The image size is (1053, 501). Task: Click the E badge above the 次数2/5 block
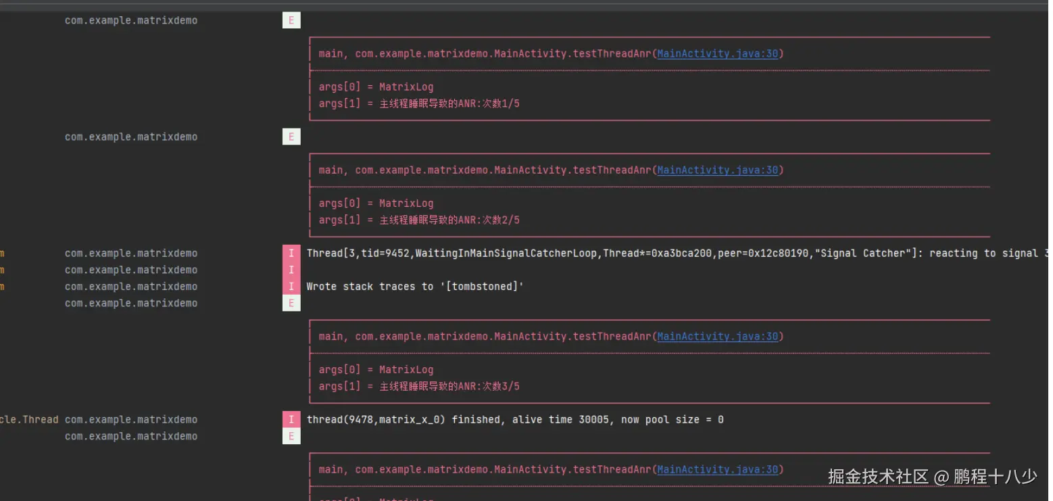291,137
